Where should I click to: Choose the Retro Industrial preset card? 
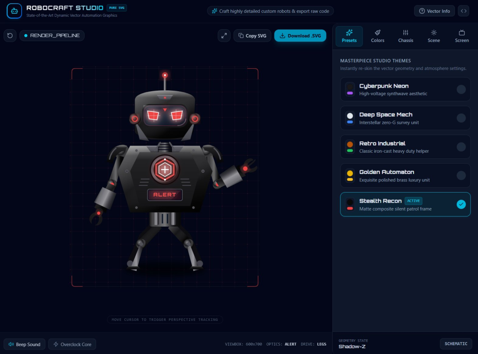(405, 147)
